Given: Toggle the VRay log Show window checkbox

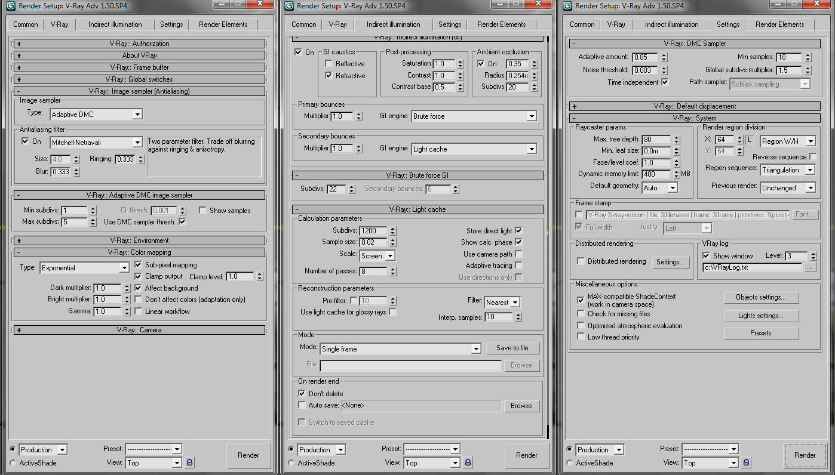Looking at the screenshot, I should (707, 256).
